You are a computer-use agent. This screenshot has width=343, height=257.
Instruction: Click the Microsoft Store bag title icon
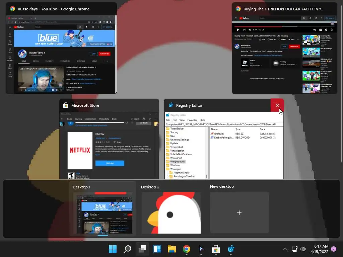tap(66, 105)
